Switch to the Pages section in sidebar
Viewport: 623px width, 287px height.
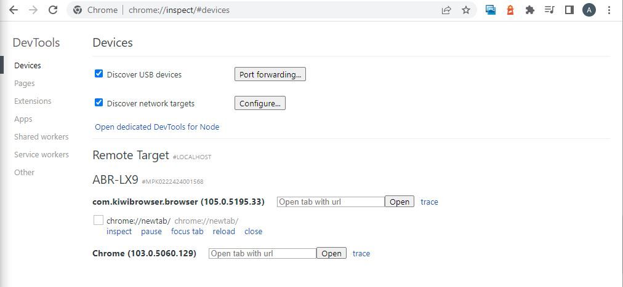coord(24,83)
